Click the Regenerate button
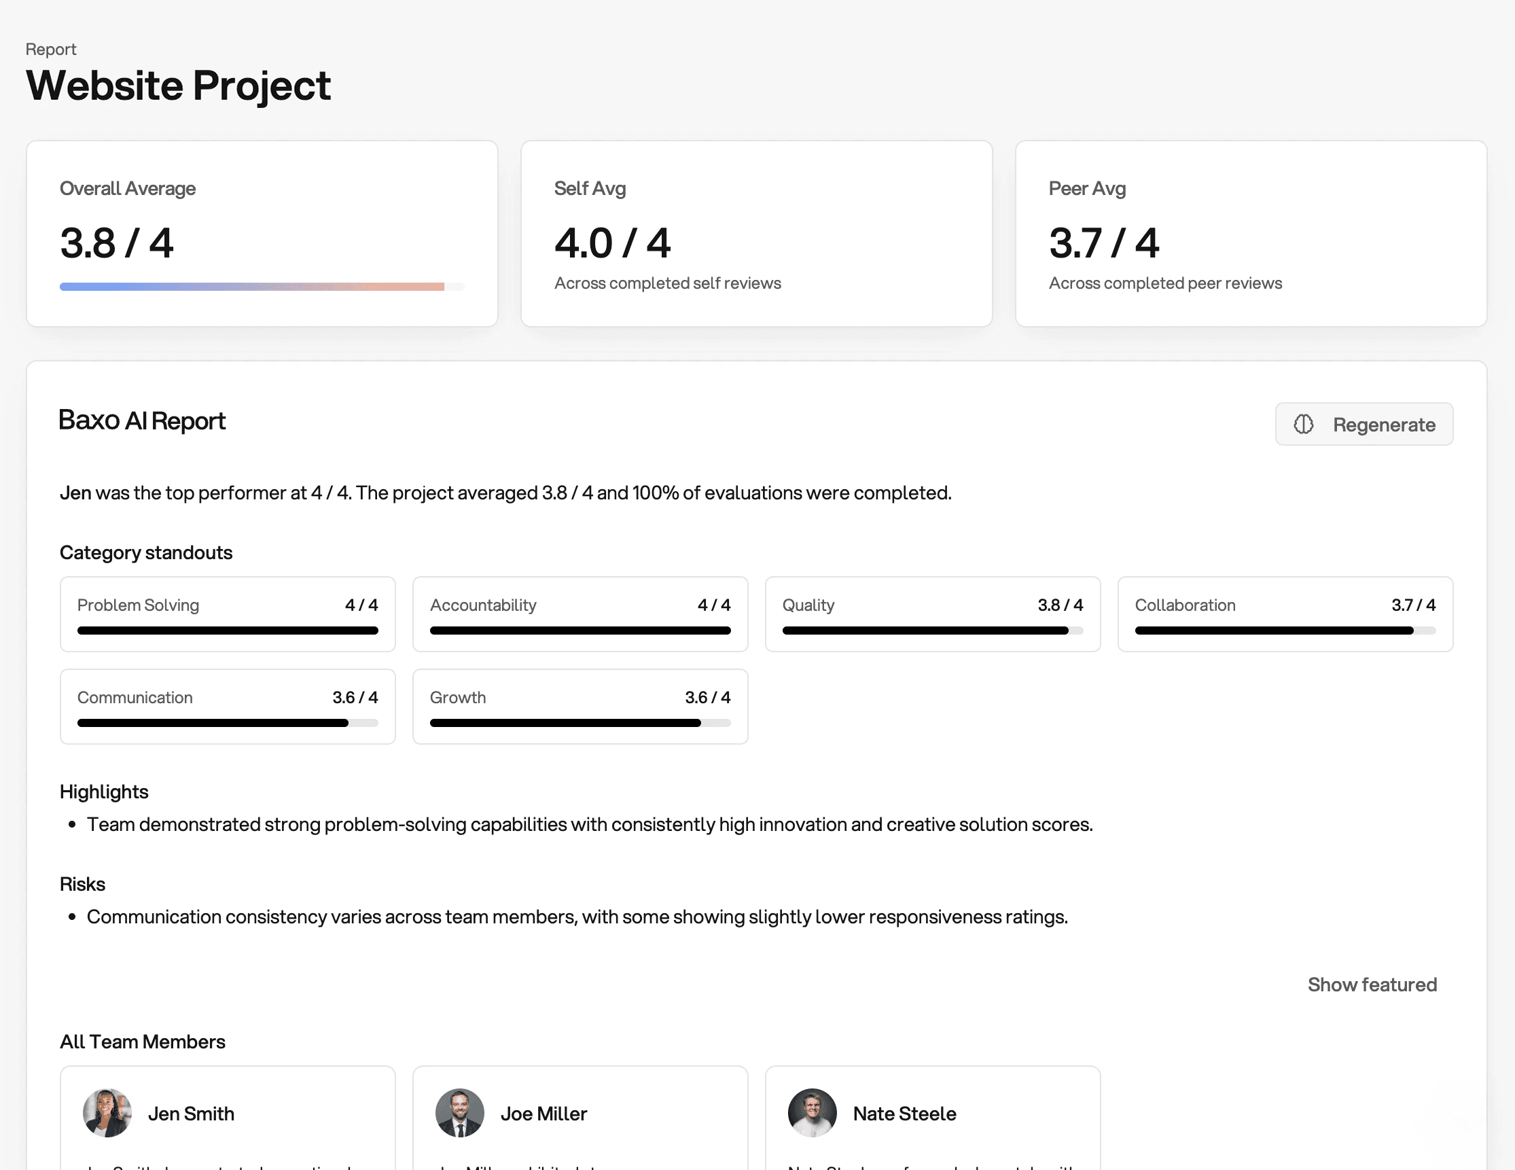 pyautogui.click(x=1363, y=424)
